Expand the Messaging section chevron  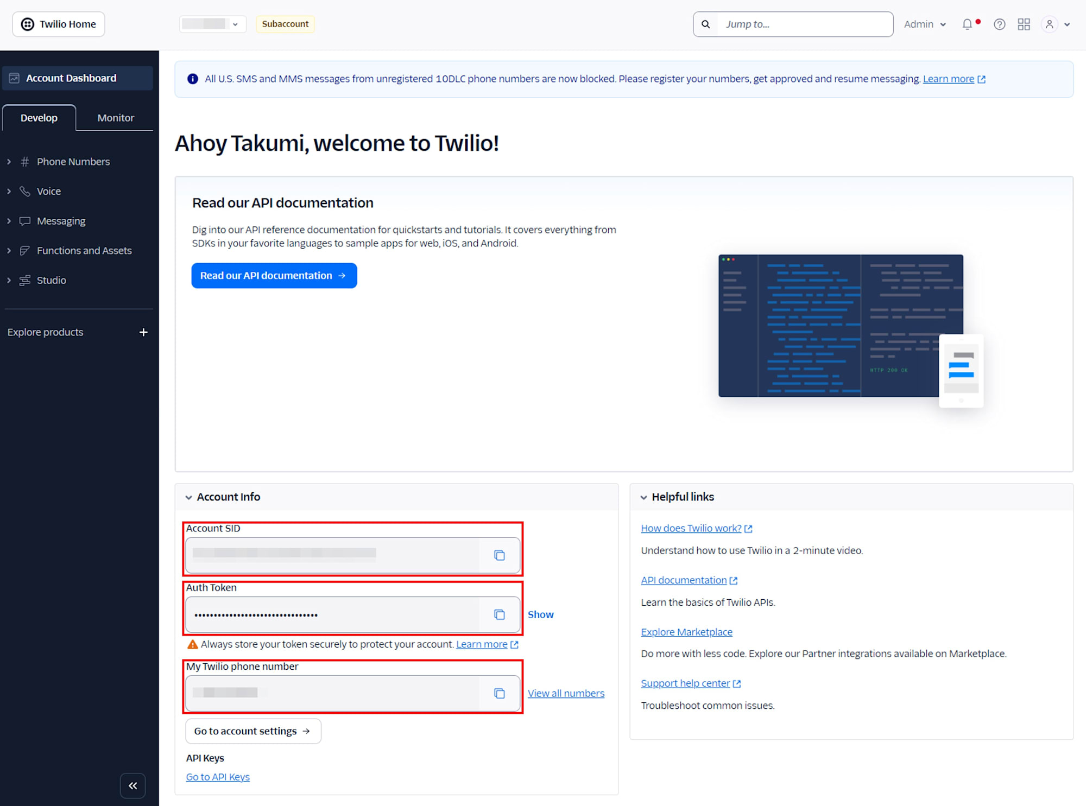click(x=9, y=221)
